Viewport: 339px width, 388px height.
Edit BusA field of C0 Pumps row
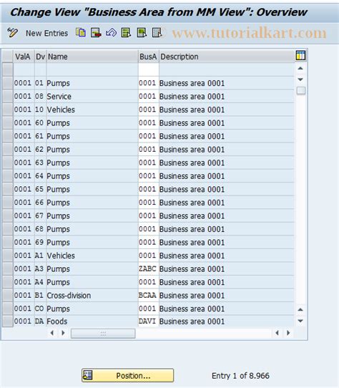[148, 309]
